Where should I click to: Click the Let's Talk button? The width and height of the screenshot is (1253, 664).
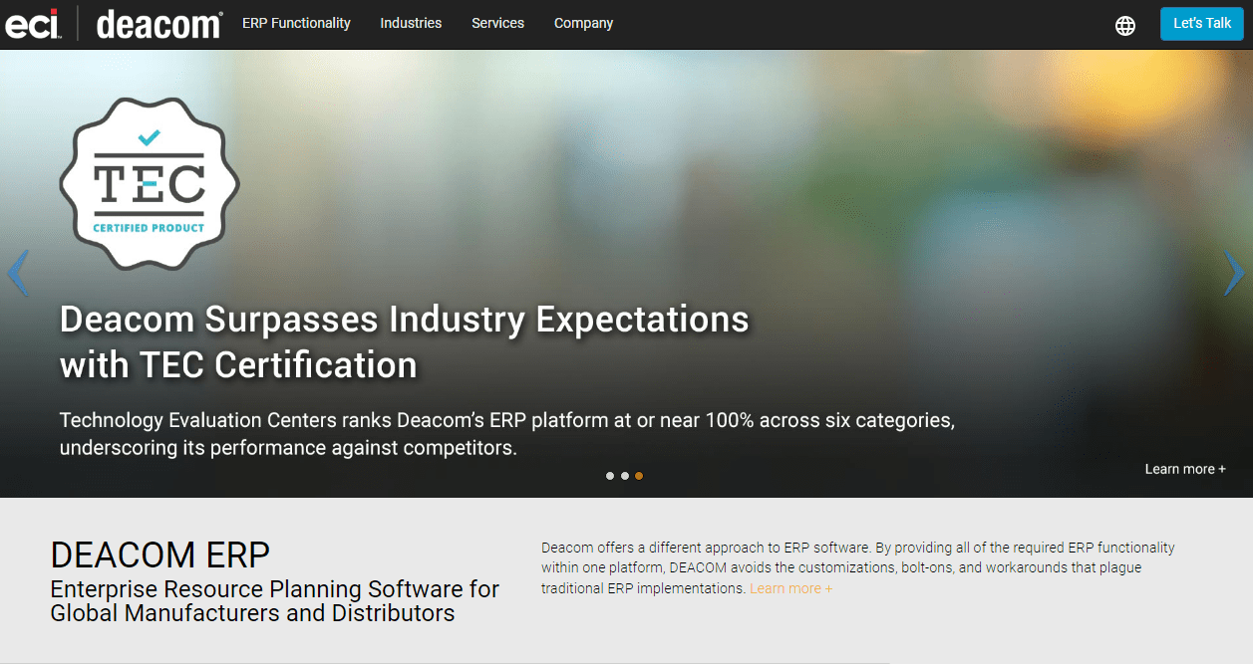point(1202,24)
